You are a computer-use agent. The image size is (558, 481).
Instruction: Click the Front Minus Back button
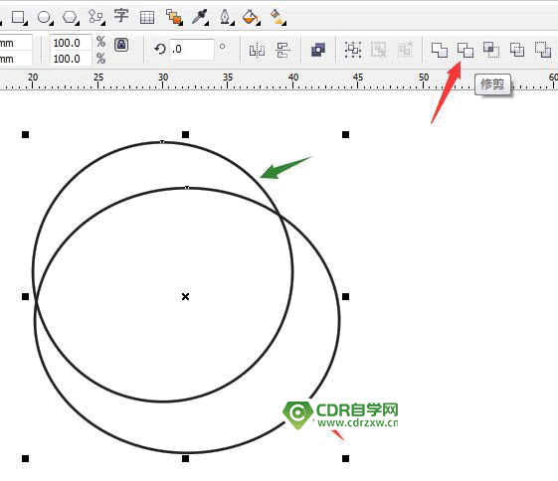coord(543,50)
